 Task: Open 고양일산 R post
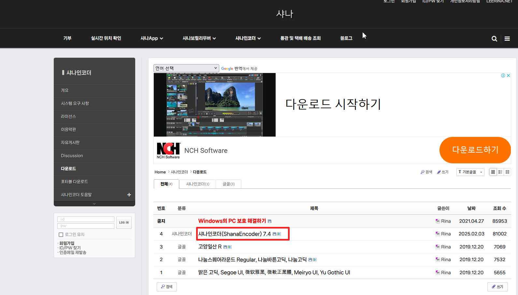[x=210, y=247]
